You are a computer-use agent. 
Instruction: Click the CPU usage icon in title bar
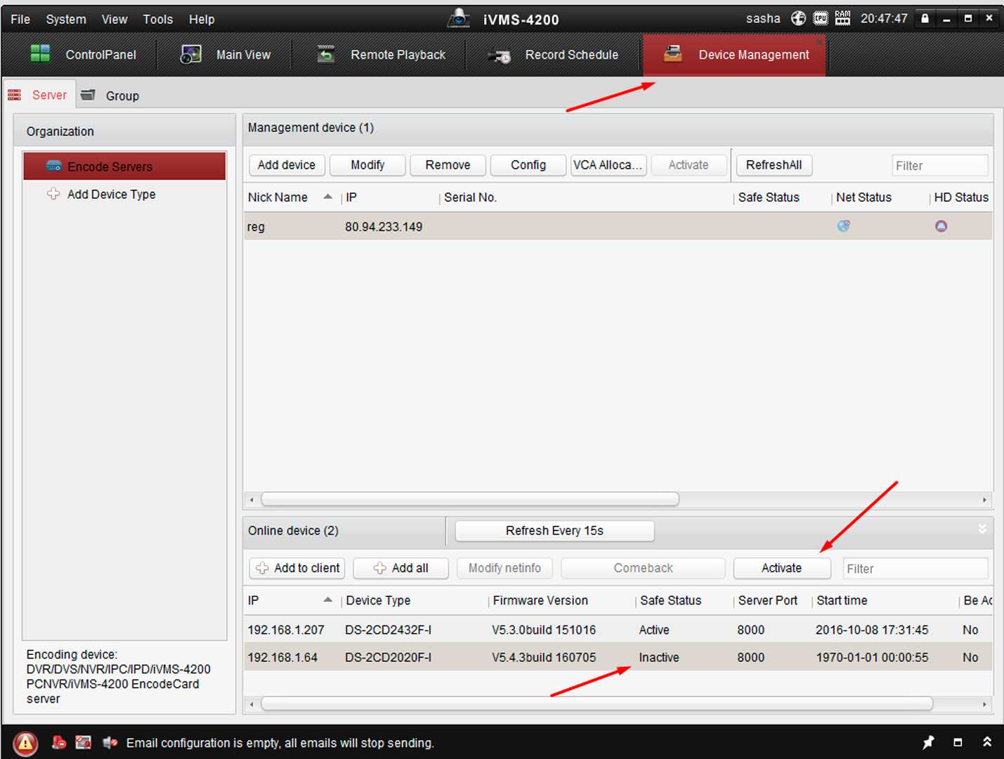click(x=820, y=18)
